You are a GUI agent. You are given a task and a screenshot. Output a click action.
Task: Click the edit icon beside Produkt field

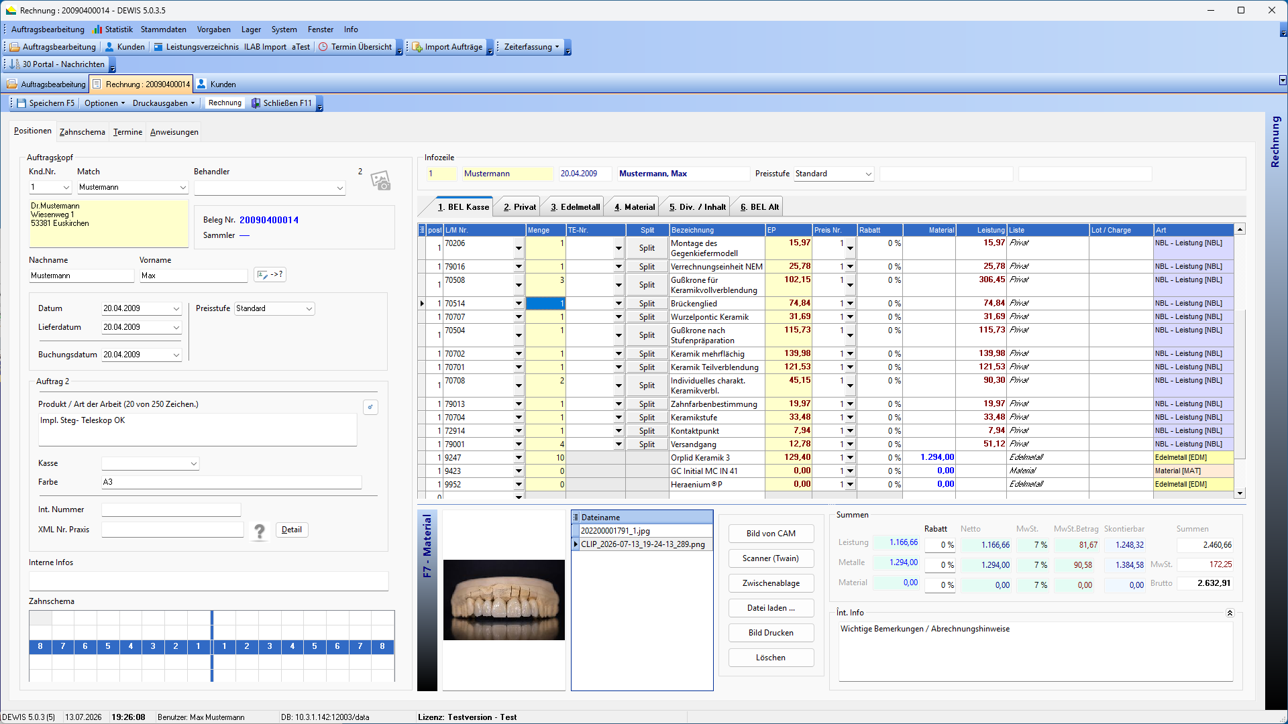[370, 407]
